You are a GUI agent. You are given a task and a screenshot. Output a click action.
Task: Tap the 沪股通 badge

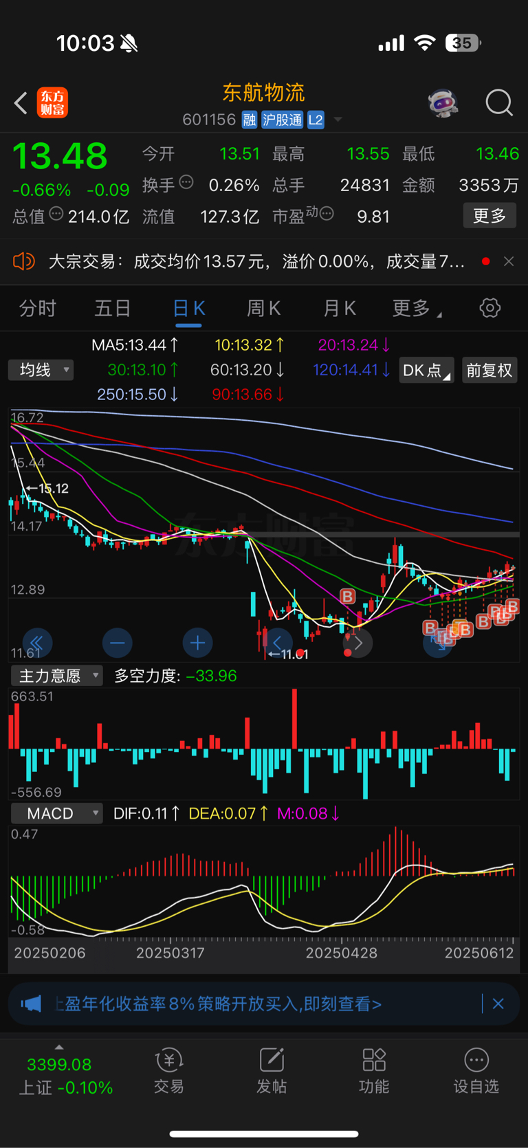(283, 120)
